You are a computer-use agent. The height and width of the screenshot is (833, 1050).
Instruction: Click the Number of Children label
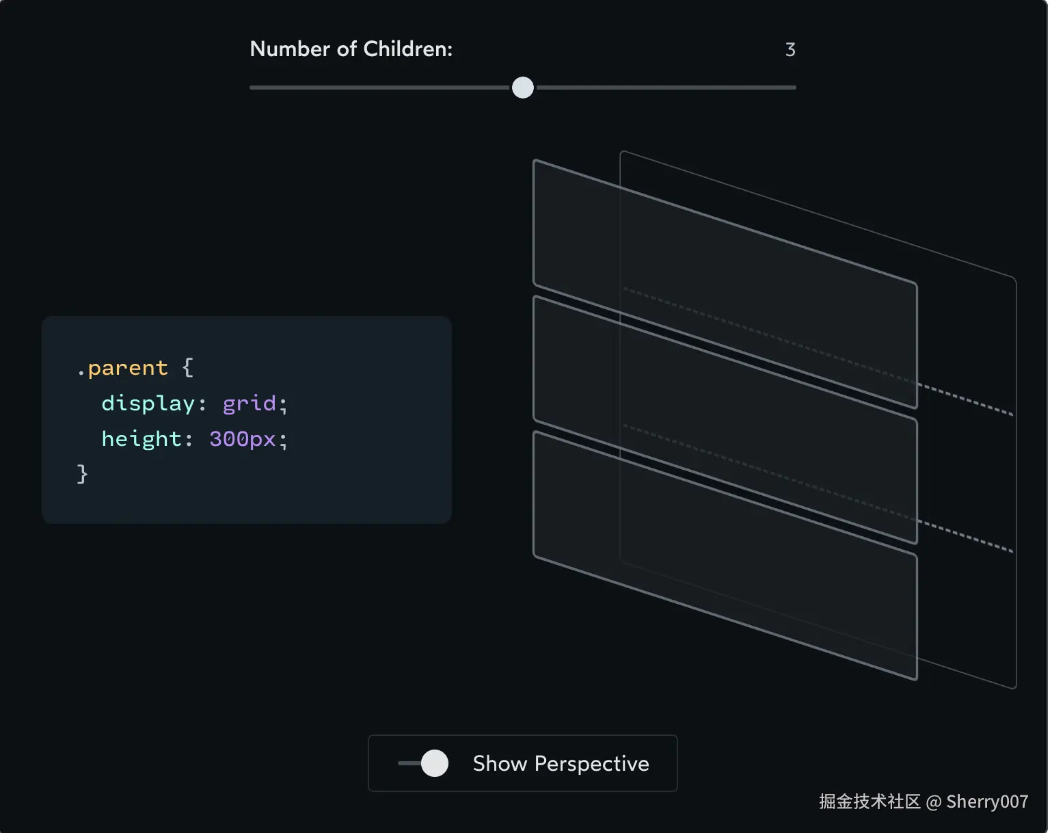tap(351, 49)
